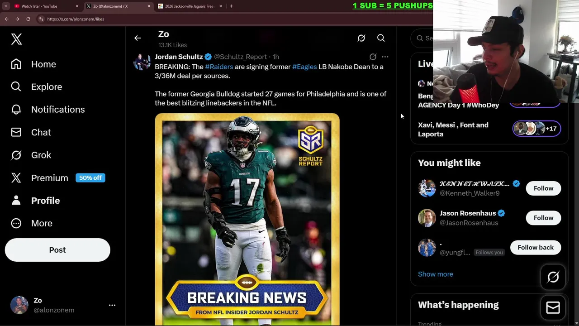Open the breaking news post image
The height and width of the screenshot is (326, 579).
[247, 219]
